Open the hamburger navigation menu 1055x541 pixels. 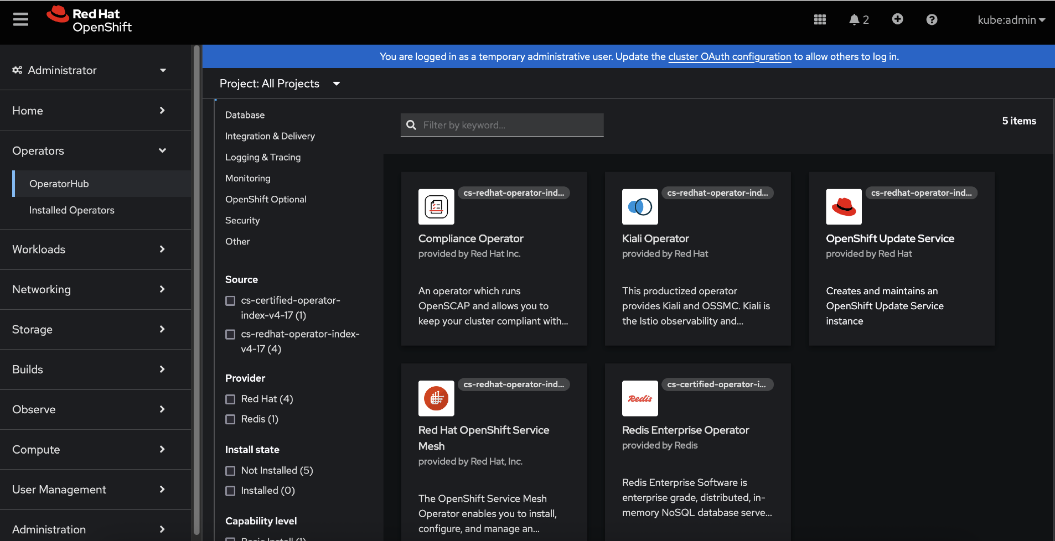pos(20,20)
